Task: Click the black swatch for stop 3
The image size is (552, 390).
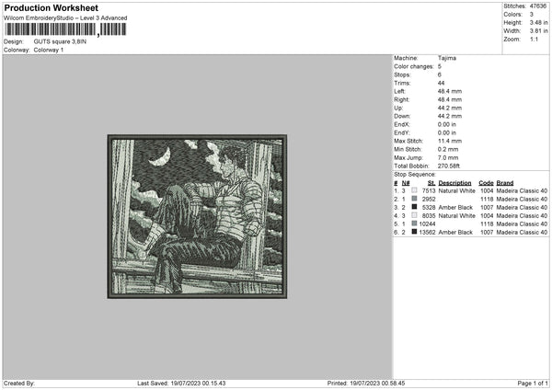Action: click(x=414, y=207)
